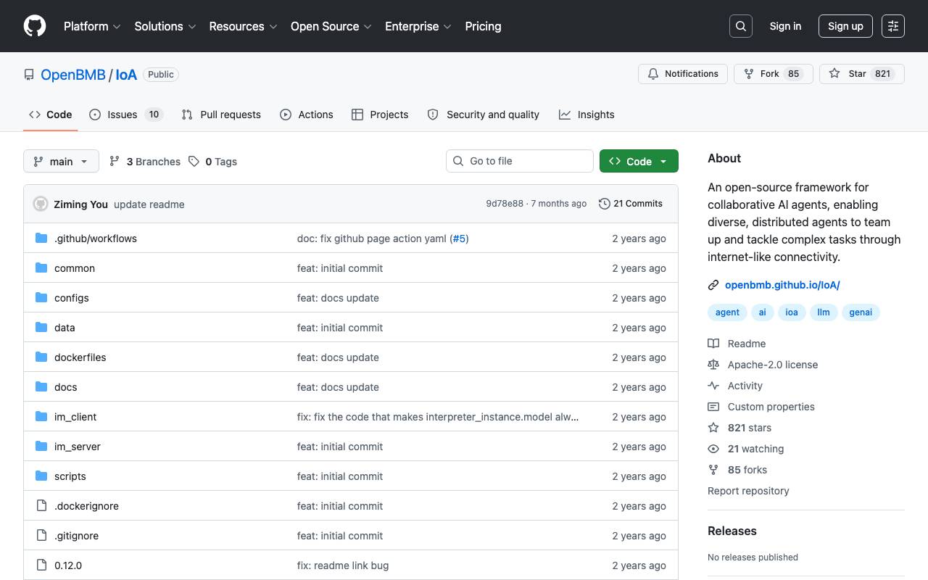Open the green Code dropdown

(x=639, y=161)
